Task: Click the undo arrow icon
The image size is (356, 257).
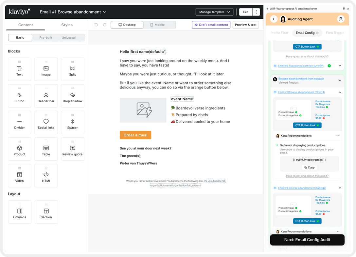Action: click(x=96, y=25)
